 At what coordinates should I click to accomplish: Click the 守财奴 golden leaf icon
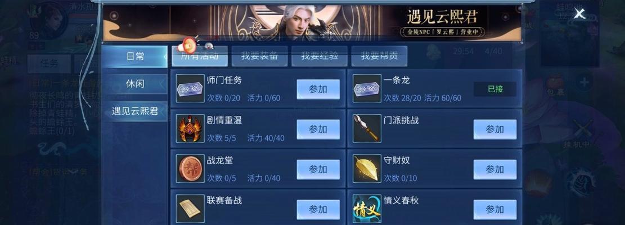pos(367,169)
